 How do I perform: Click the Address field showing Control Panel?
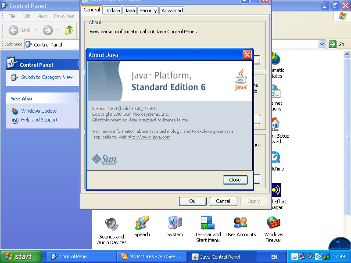pyautogui.click(x=52, y=45)
